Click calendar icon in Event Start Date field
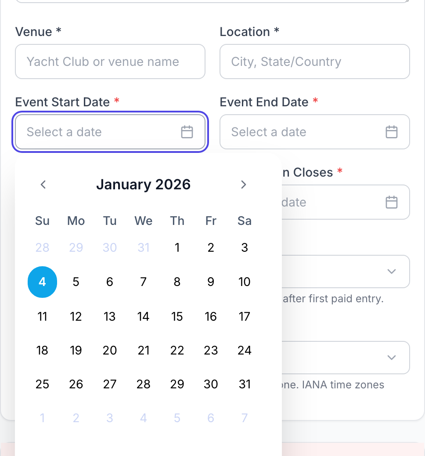This screenshot has width=425, height=456. click(x=187, y=132)
